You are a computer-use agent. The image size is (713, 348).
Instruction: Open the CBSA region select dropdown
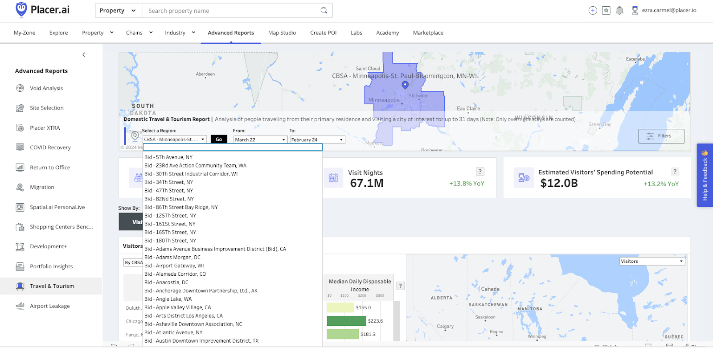click(x=175, y=139)
